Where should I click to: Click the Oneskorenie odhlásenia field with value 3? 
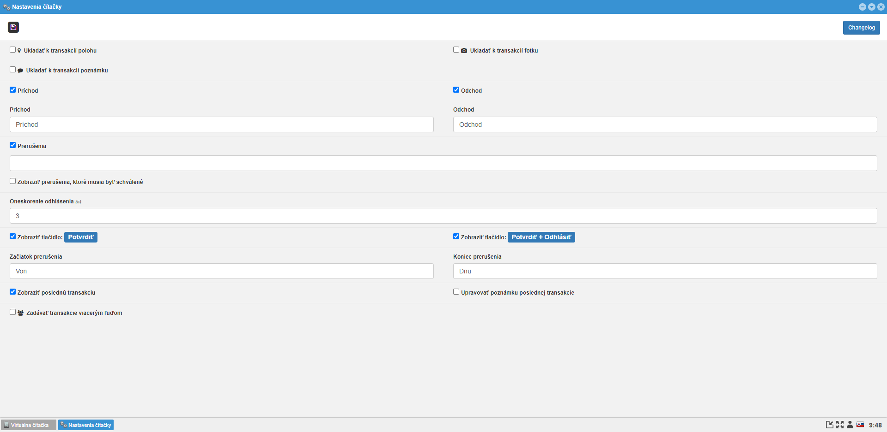[443, 216]
